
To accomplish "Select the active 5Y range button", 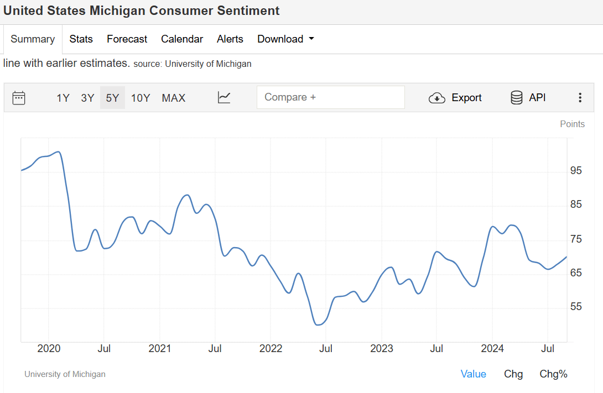I will [x=112, y=98].
